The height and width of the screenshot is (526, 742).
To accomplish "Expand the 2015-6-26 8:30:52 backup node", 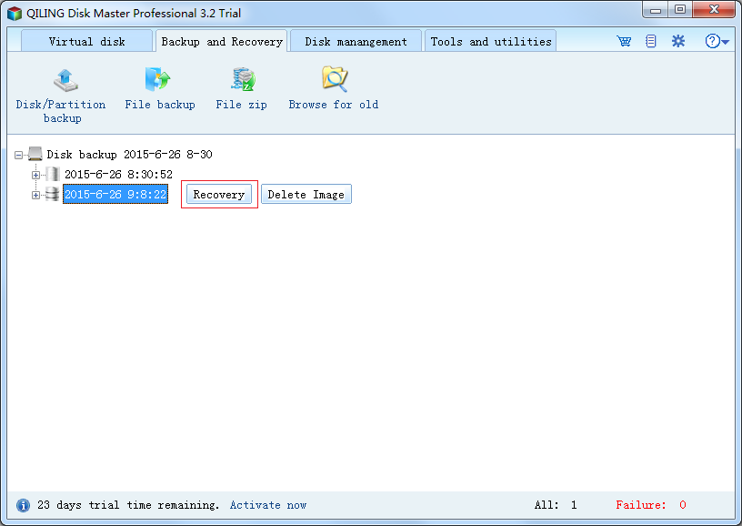I will (35, 175).
